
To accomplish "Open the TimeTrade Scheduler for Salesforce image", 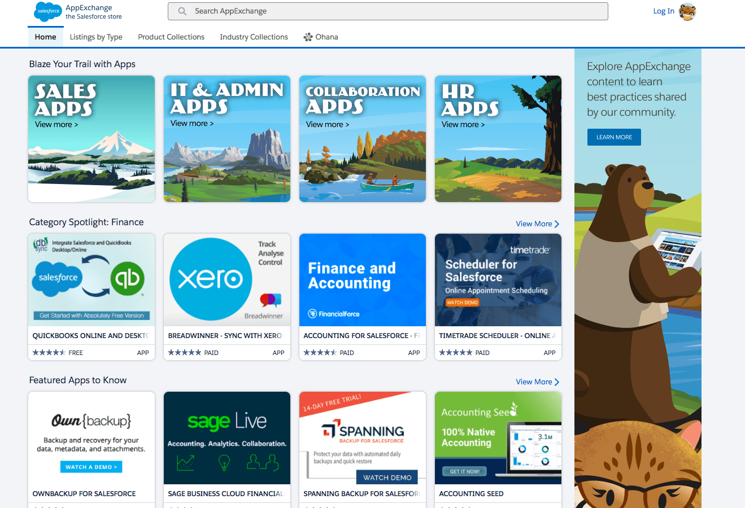I will point(498,280).
